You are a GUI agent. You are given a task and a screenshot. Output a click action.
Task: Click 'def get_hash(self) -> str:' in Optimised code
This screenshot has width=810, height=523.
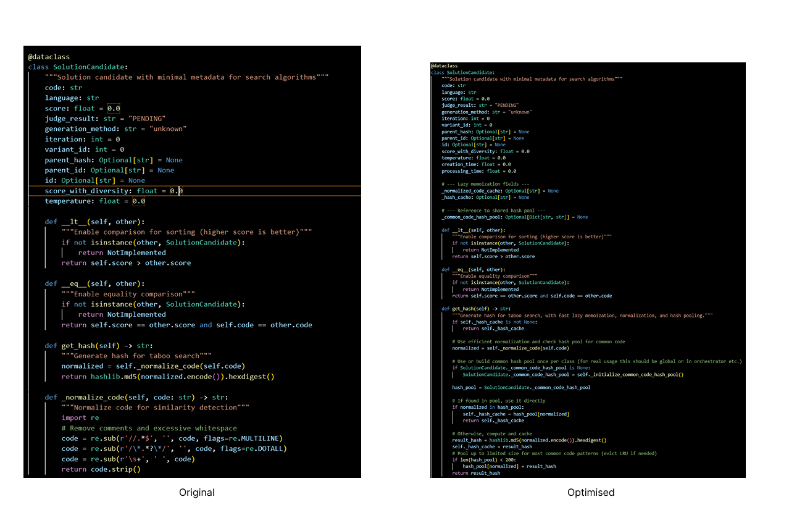[x=476, y=309]
